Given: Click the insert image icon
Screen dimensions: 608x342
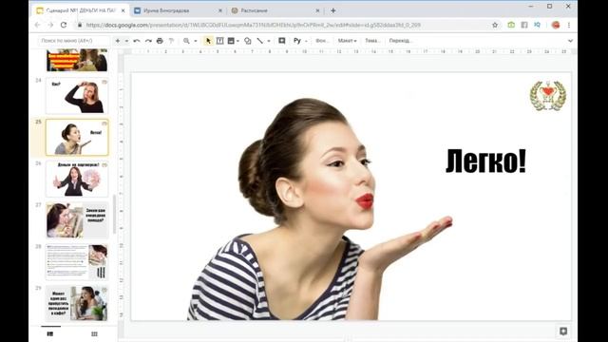Looking at the screenshot, I should (231, 41).
